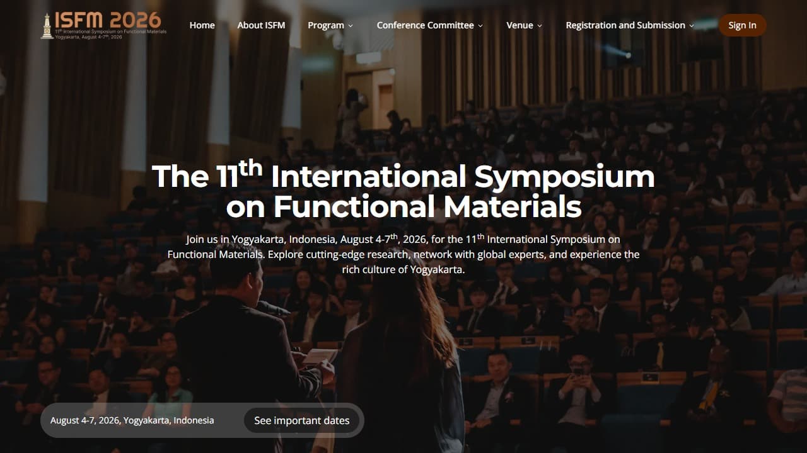807x453 pixels.
Task: Expand the Conference Committee dropdown
Action: pyautogui.click(x=430, y=25)
